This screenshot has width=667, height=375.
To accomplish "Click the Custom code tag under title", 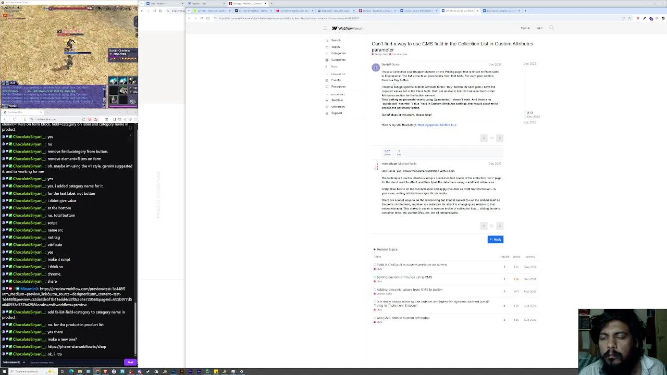I will (x=399, y=54).
